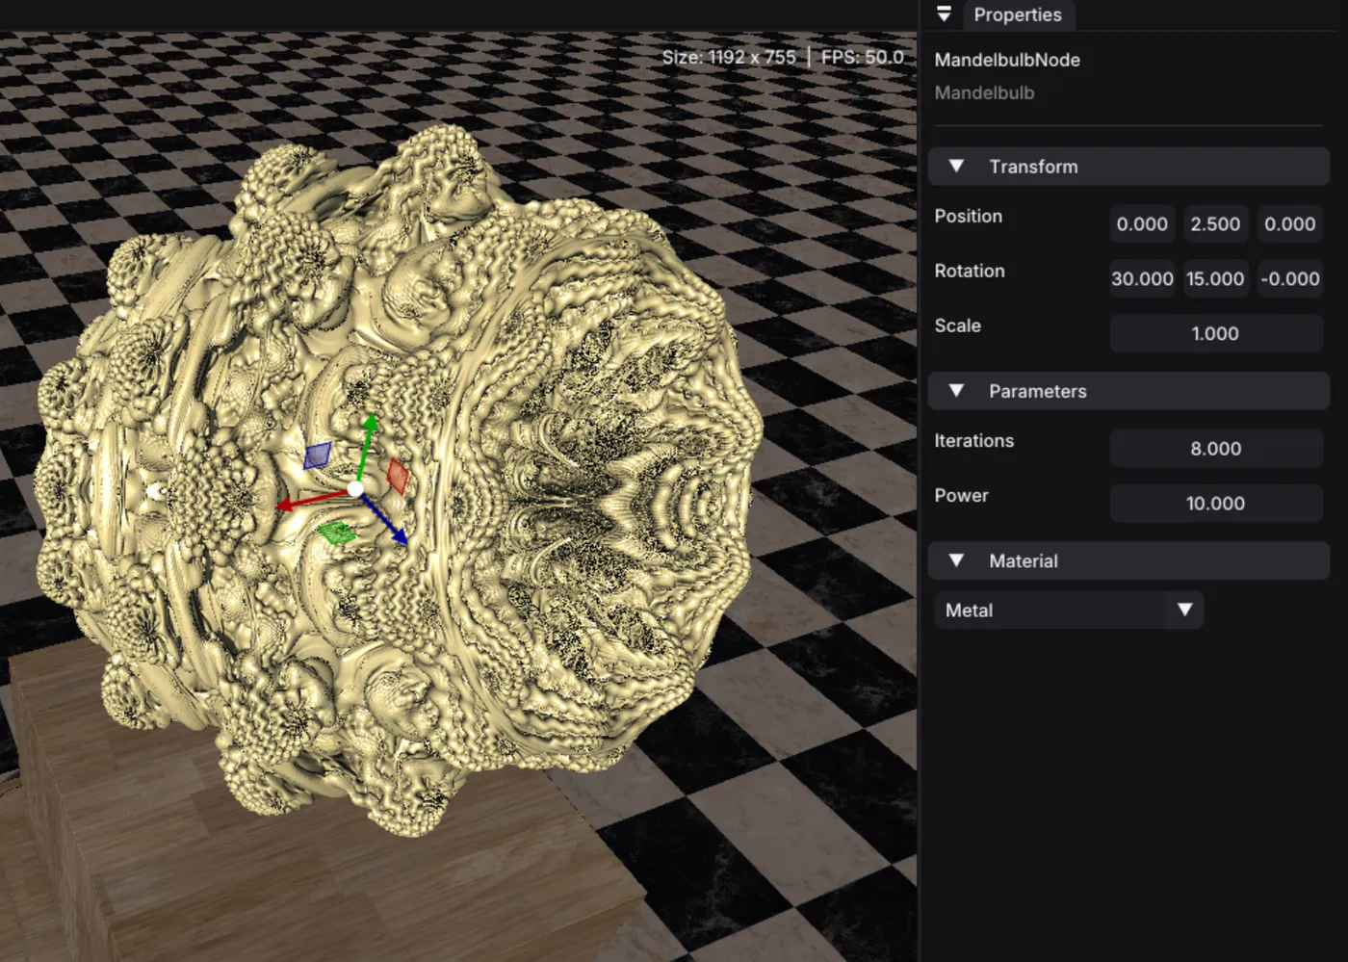Click the Scale value field
The height and width of the screenshot is (962, 1348).
[x=1216, y=333]
